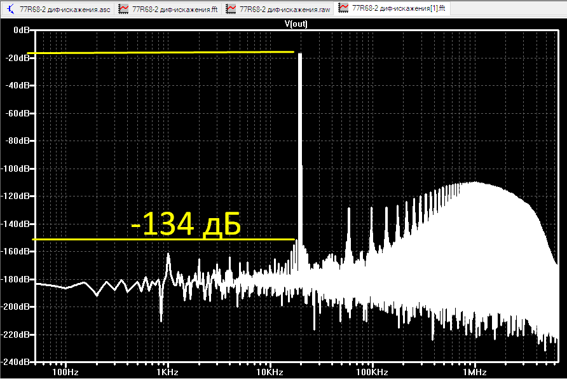The image size is (567, 379).
Task: Click the 0dB axis label
Action: (22, 30)
